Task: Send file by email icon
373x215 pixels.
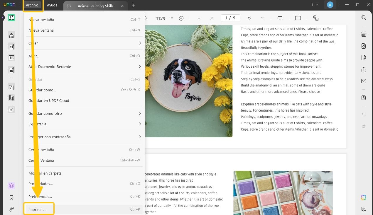Action: coord(364,81)
